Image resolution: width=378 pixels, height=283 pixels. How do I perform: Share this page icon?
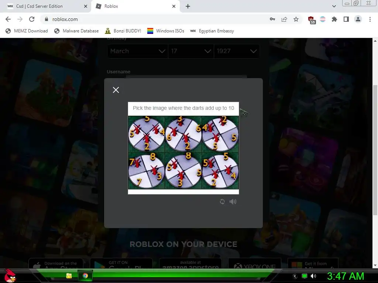coord(284,19)
